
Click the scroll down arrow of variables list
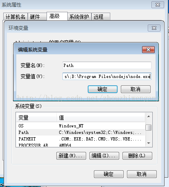tap(149, 143)
